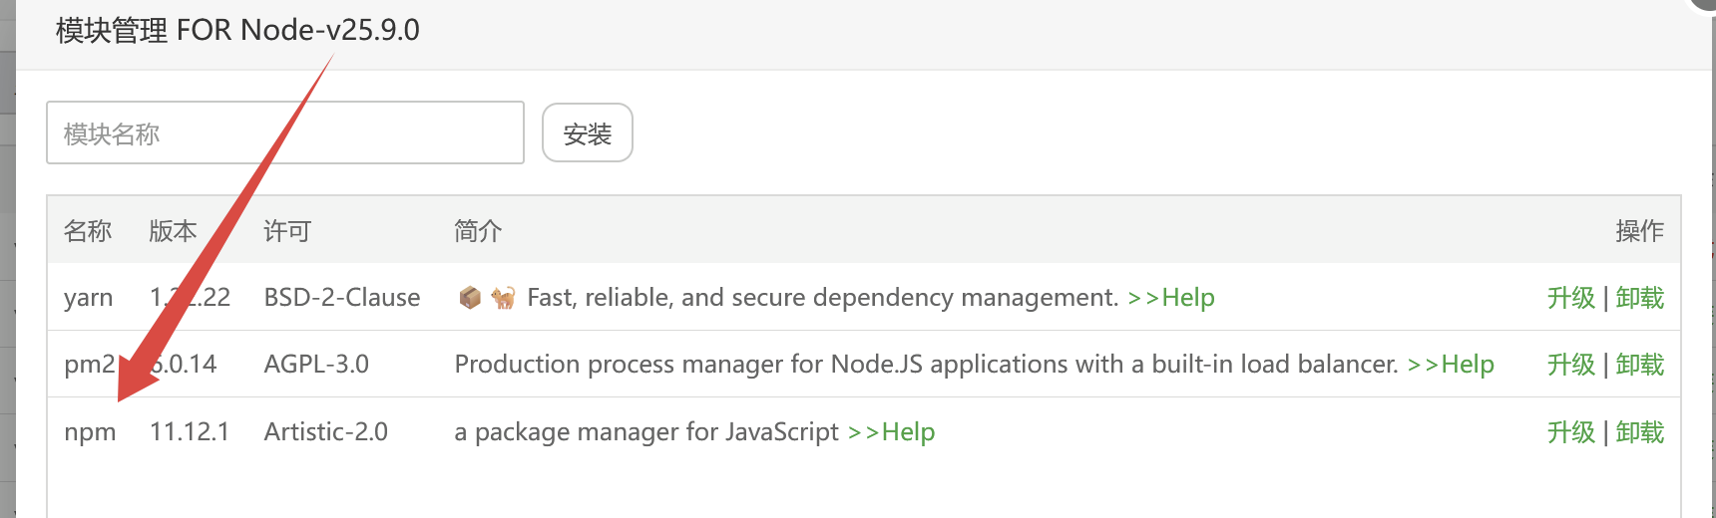This screenshot has height=518, width=1716.
Task: Click 升级 to upgrade pm2
Action: click(x=1571, y=364)
